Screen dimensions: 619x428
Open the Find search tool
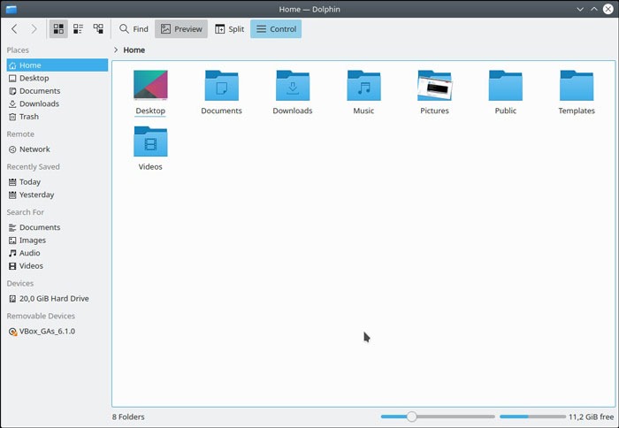click(x=134, y=29)
